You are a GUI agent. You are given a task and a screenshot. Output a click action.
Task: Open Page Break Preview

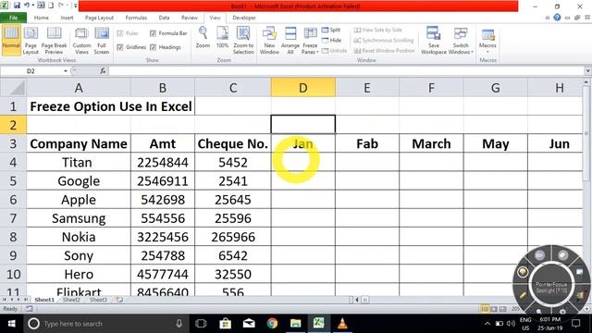[54, 41]
